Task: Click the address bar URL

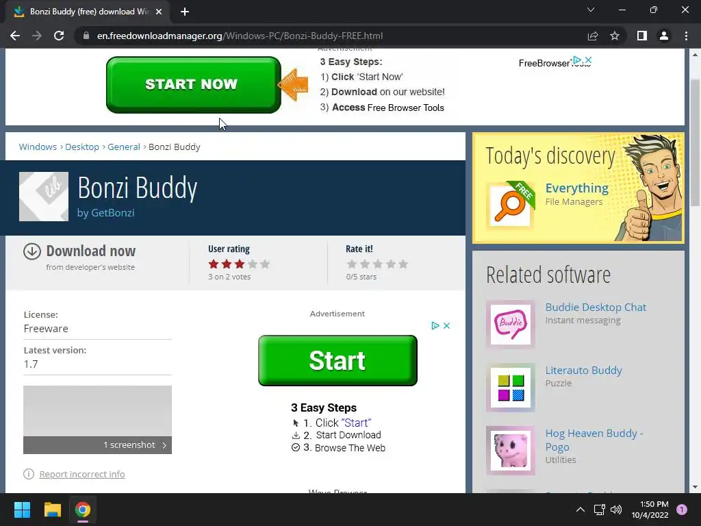Action: (240, 36)
